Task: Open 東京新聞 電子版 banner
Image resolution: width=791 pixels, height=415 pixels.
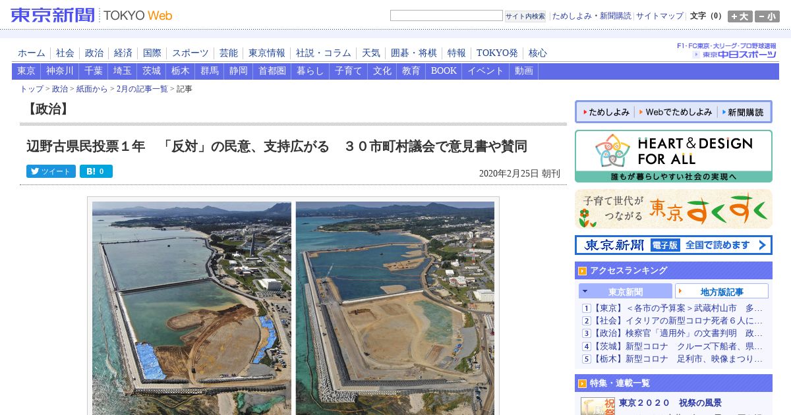Action: [x=674, y=245]
